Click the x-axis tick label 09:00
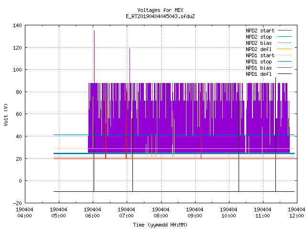The image size is (306, 229). [195, 216]
